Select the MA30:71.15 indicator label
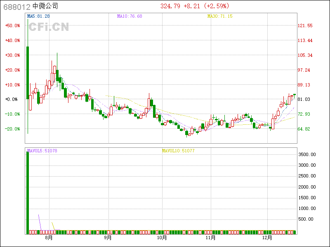Screen dimensions: 330x247 pos(220,16)
